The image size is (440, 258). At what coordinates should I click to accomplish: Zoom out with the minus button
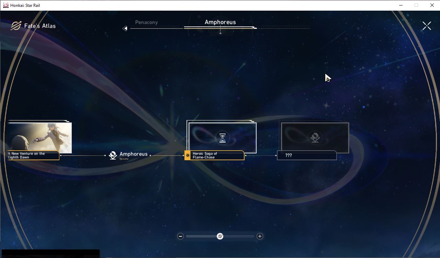point(180,236)
